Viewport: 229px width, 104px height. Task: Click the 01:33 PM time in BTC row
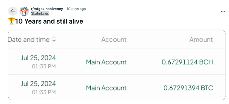[44, 92]
